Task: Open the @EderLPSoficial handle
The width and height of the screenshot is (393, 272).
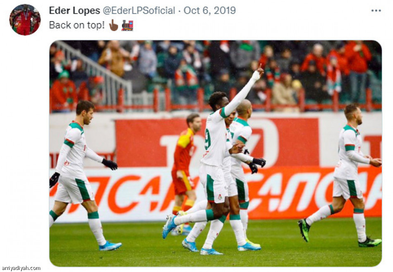Action: tap(139, 10)
